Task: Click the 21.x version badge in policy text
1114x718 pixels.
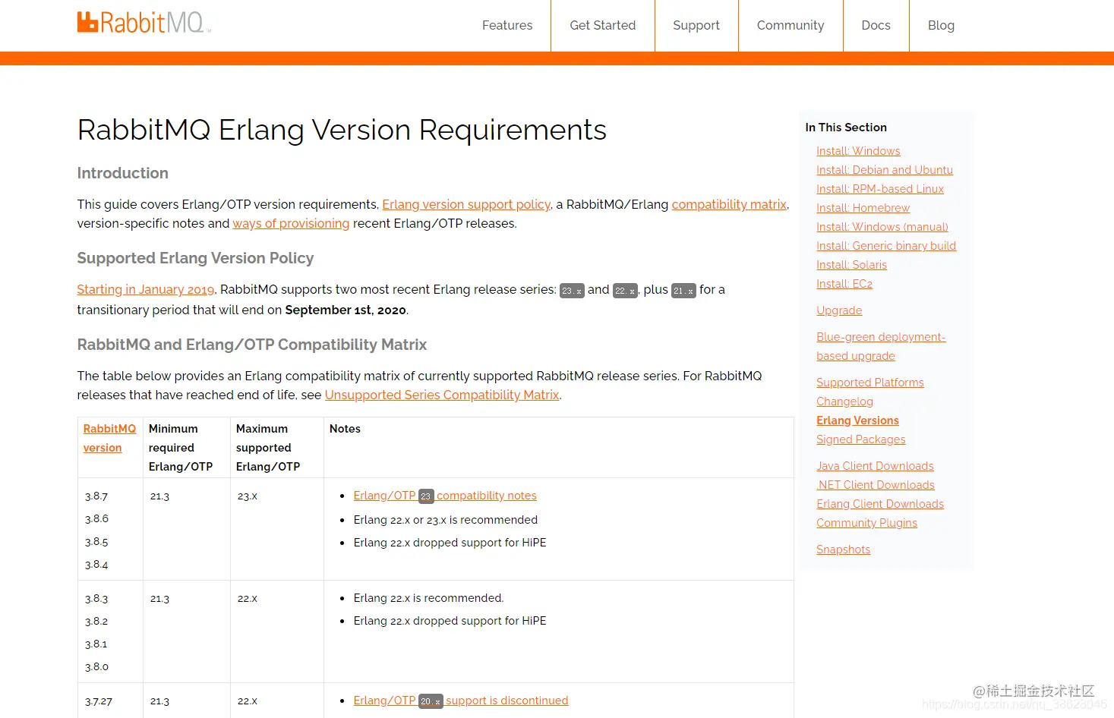Action: (683, 291)
